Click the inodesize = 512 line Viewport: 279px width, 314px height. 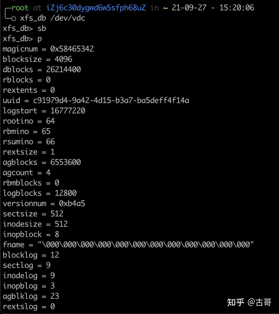point(35,224)
